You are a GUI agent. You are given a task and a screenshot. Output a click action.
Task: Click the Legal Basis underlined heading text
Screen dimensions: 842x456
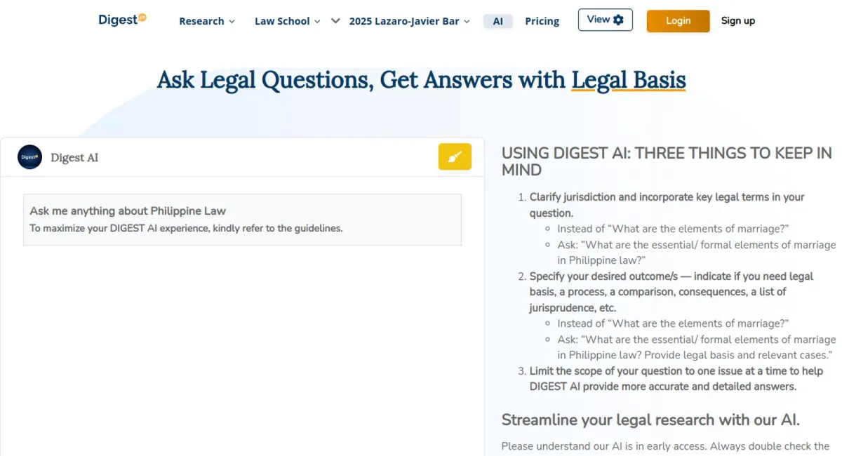coord(629,80)
